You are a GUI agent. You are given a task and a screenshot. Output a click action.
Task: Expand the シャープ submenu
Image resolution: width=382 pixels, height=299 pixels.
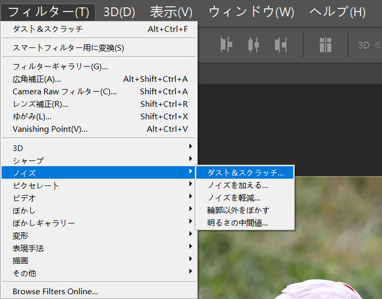pos(99,161)
